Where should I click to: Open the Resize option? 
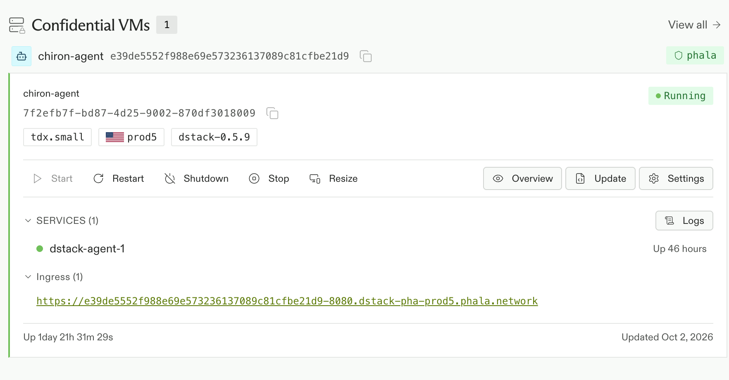pyautogui.click(x=334, y=178)
